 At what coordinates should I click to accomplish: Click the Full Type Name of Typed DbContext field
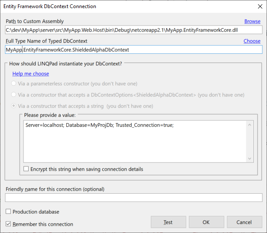[134, 50]
